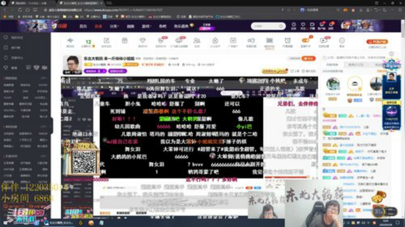Open the 直播 nav item highlighted in red
The width and height of the screenshot is (405, 227).
[x=98, y=26]
